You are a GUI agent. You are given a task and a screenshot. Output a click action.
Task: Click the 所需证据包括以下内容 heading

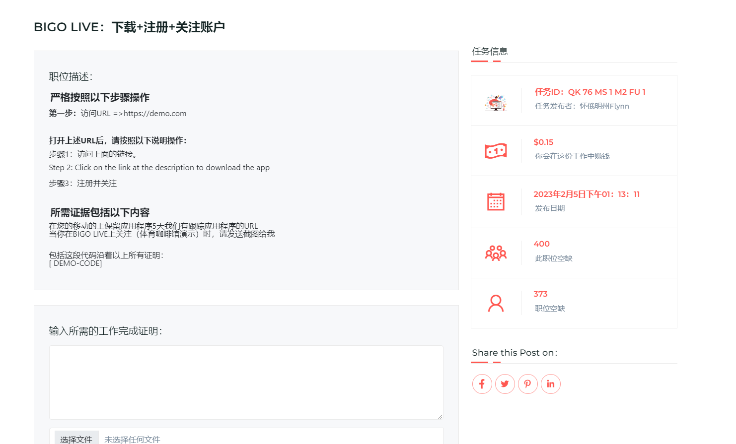pos(99,213)
